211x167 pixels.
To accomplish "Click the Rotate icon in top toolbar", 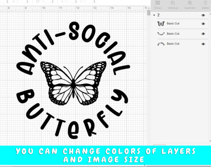I will [x=38, y=2].
